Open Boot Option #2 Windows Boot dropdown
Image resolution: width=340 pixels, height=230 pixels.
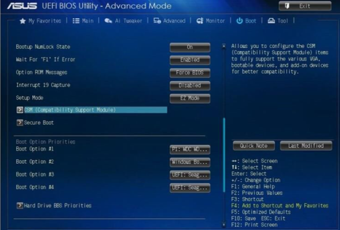(x=190, y=162)
